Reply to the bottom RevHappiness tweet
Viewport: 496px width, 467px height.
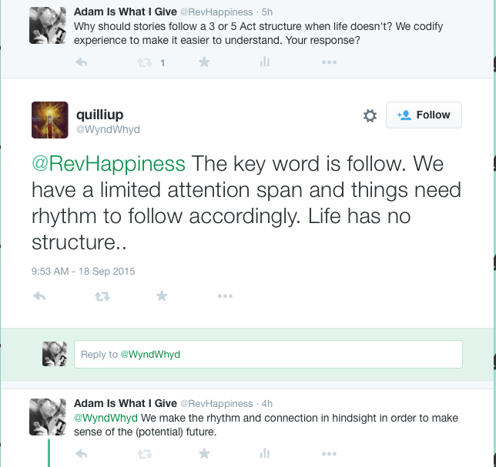point(81,454)
